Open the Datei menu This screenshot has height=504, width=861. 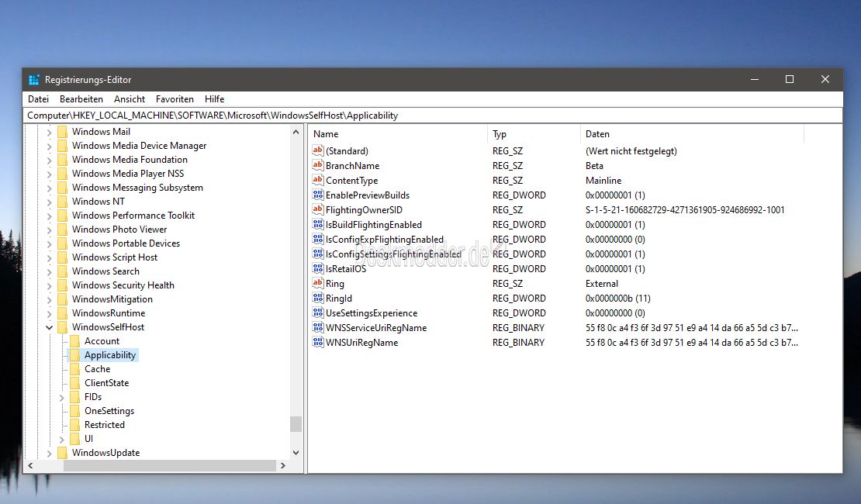39,98
